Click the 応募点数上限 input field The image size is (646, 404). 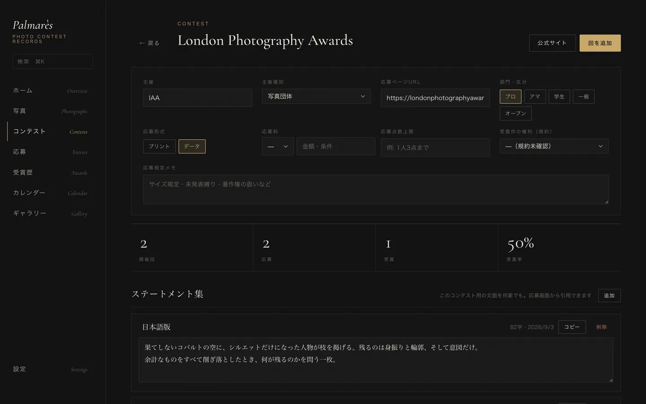click(x=435, y=147)
